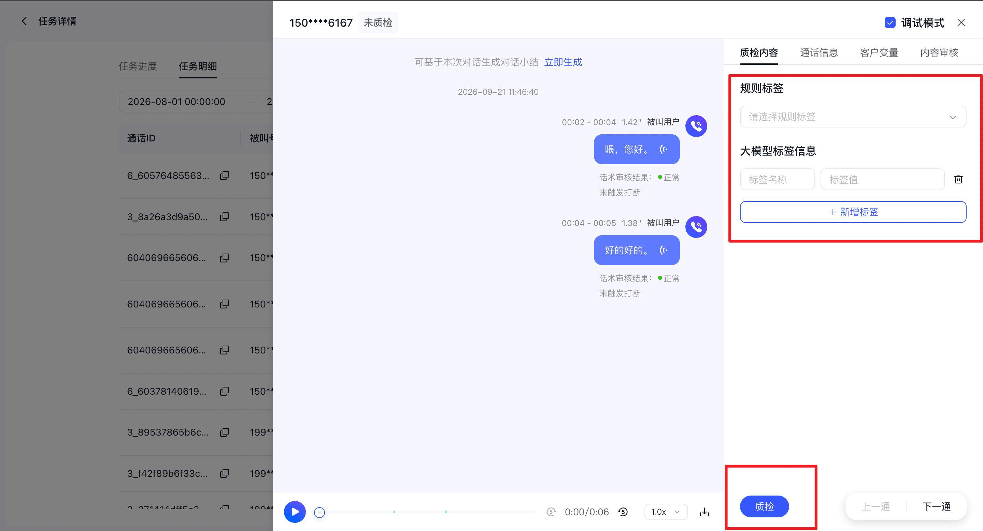The width and height of the screenshot is (983, 531).
Task: Click the rewind 5 seconds icon
Action: click(x=623, y=512)
